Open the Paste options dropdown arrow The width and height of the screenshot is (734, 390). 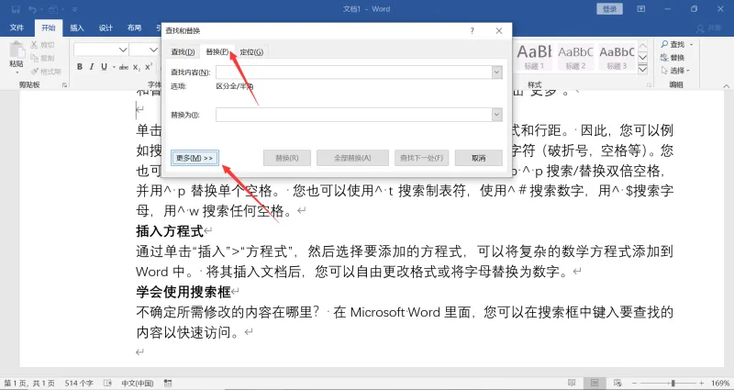(x=17, y=72)
